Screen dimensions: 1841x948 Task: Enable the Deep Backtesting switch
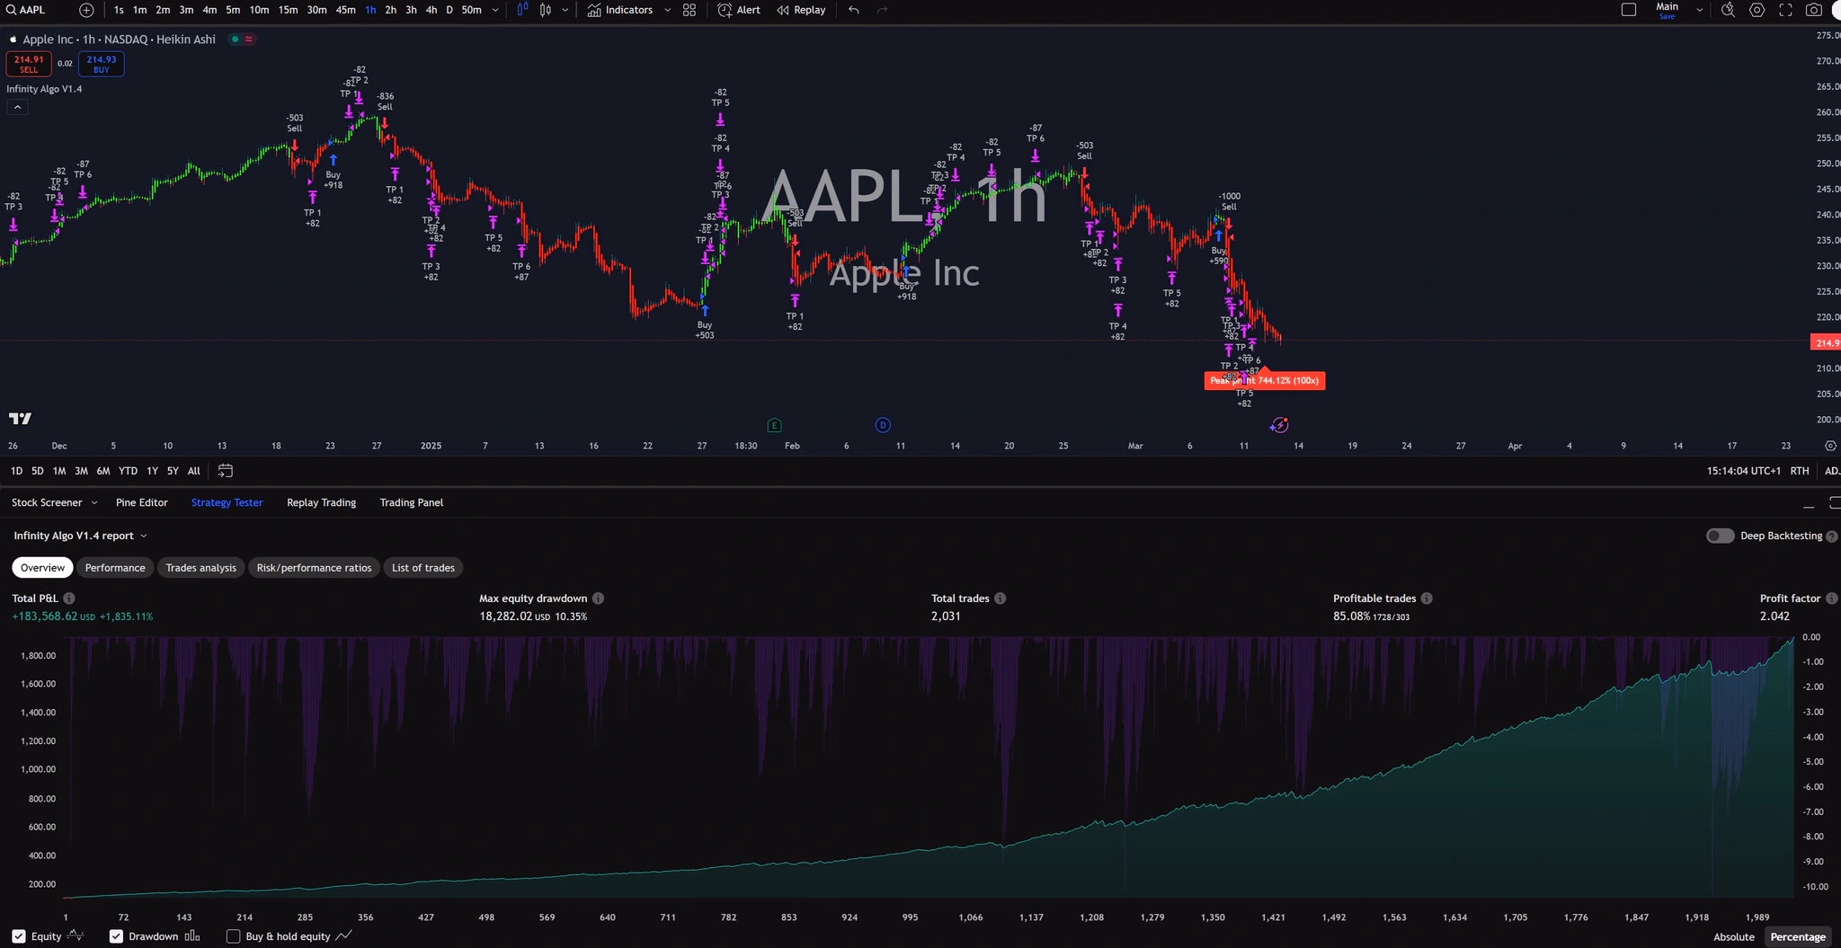pos(1720,536)
